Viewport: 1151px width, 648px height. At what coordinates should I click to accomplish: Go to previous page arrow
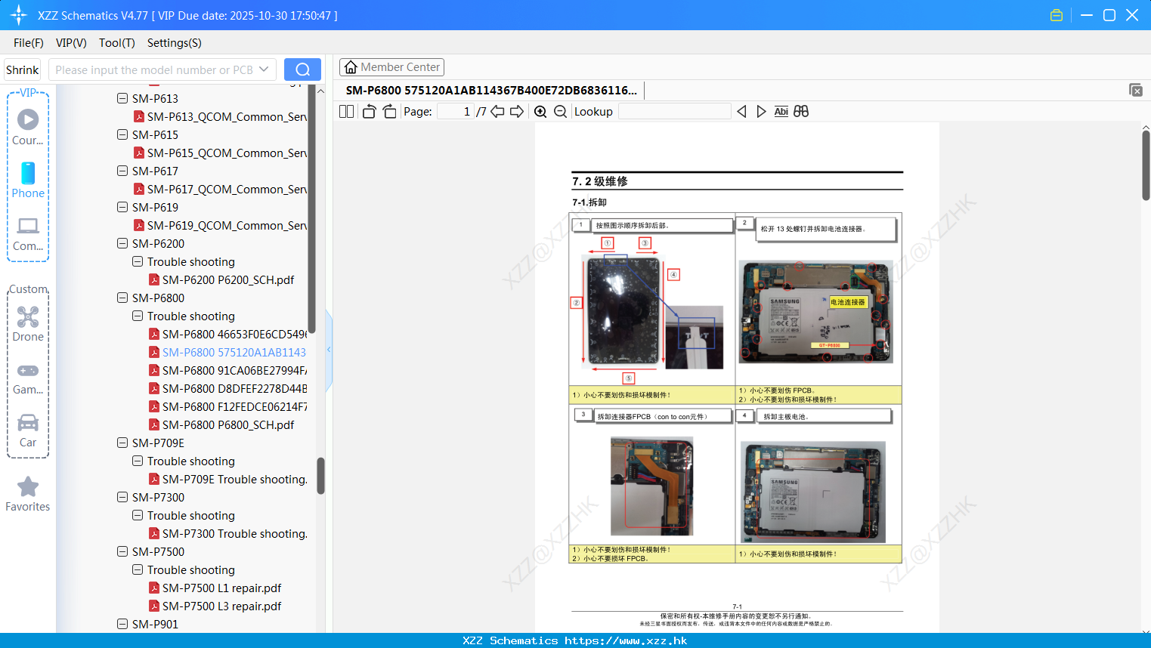(x=497, y=112)
